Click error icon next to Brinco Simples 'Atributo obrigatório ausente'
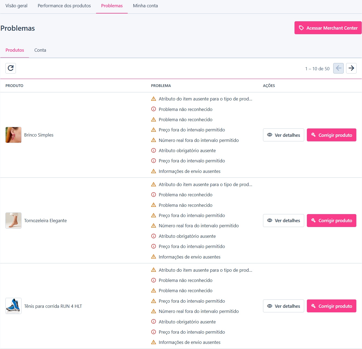The image size is (362, 349). tap(154, 151)
